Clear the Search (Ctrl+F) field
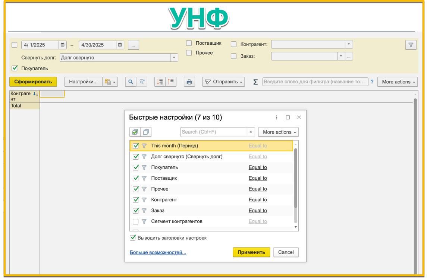Image resolution: width=427 pixels, height=278 pixels. (x=251, y=132)
